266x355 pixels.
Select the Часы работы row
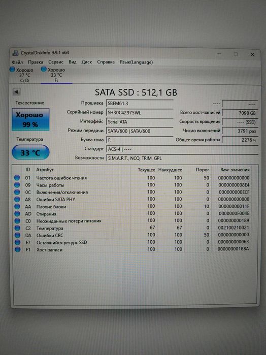pos(132,185)
